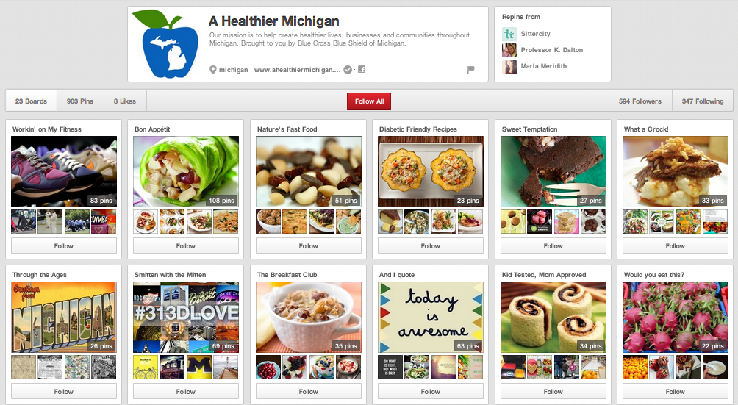Open the Facebook icon link in profile
The width and height of the screenshot is (738, 405).
(x=362, y=69)
